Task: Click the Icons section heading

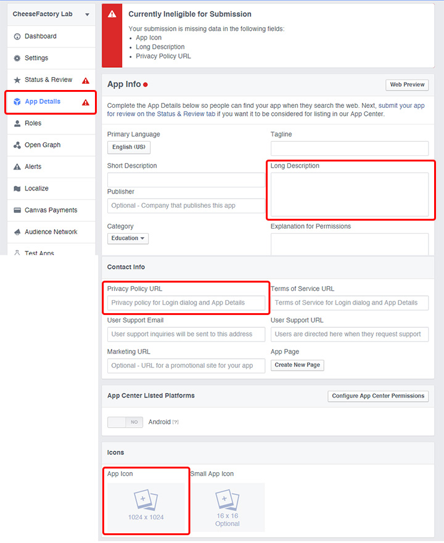Action: point(115,452)
